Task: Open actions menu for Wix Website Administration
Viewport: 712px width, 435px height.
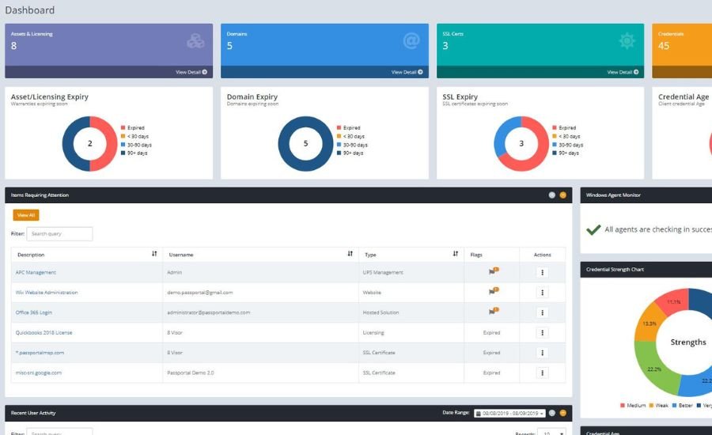Action: (x=542, y=293)
